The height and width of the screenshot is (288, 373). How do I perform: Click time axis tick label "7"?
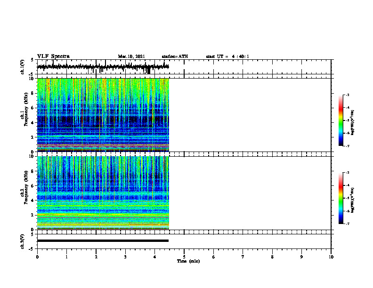point(243,257)
